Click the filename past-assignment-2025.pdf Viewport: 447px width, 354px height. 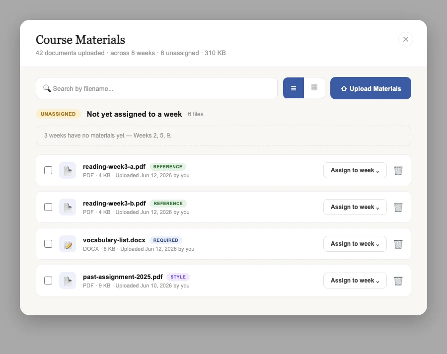click(123, 277)
